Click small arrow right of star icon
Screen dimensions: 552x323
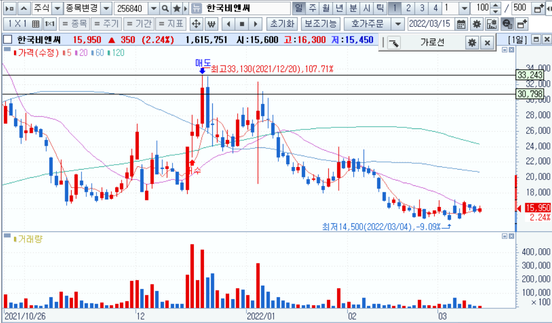[x=186, y=8]
